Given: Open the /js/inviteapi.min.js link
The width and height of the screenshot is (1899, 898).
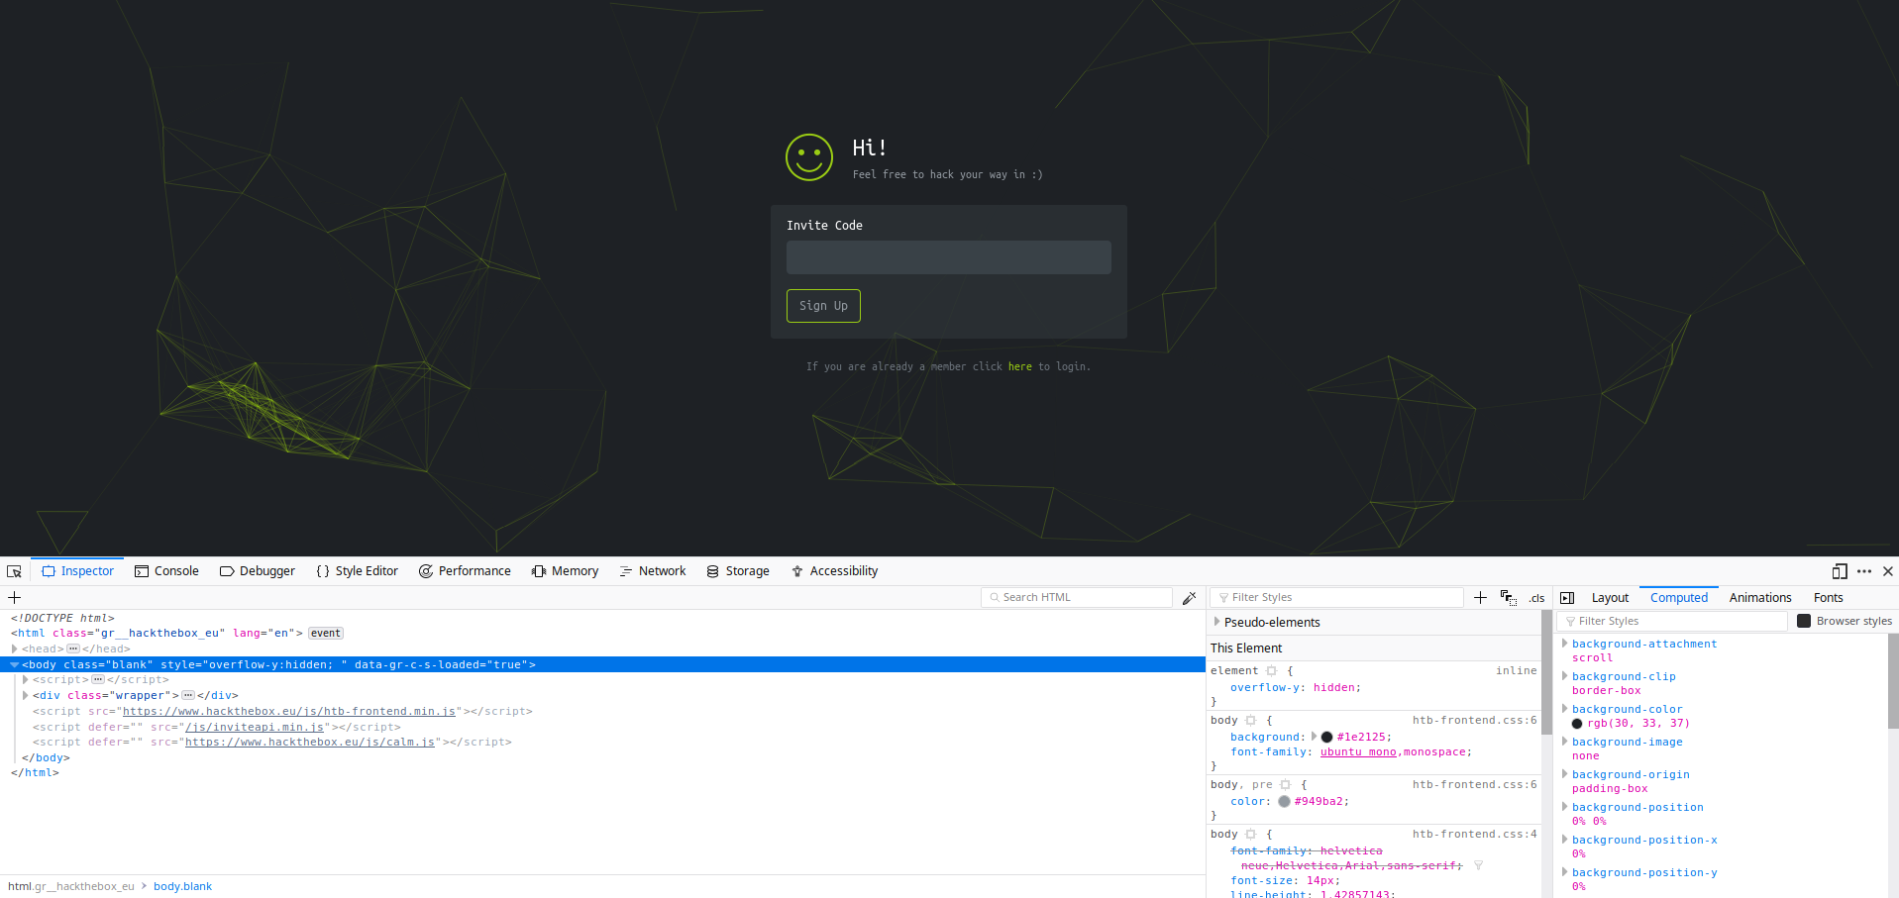Looking at the screenshot, I should point(255,728).
